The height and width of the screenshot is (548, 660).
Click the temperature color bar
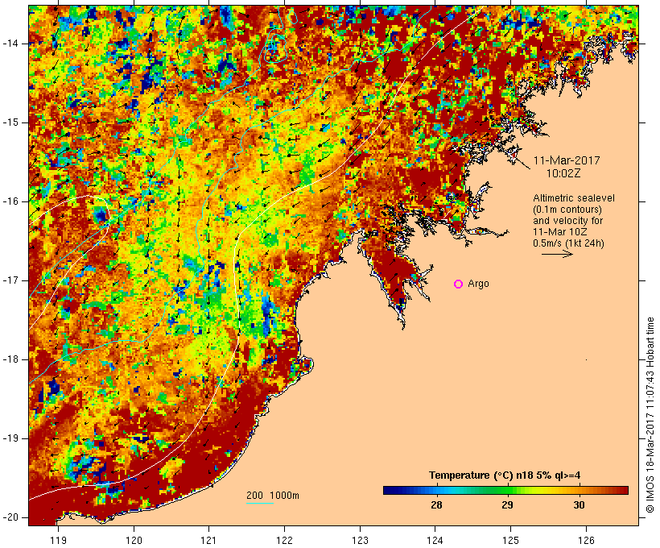(x=505, y=490)
